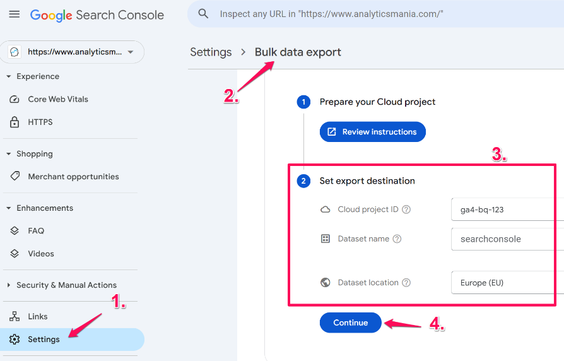Click help icon next to Cloud project ID
Screen dimensions: 564x361
pyautogui.click(x=406, y=210)
